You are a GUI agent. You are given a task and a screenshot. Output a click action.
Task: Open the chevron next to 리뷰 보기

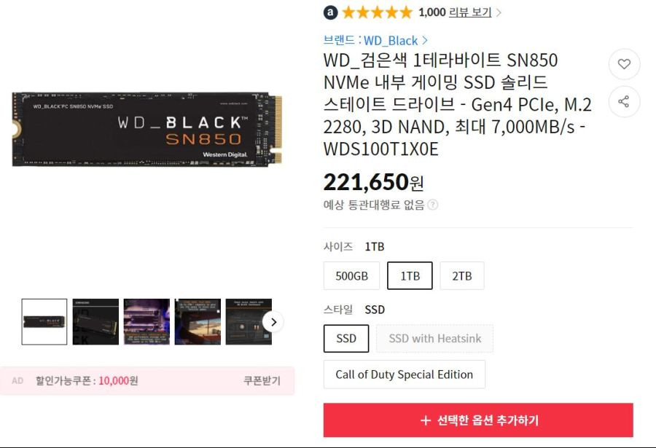click(x=499, y=12)
